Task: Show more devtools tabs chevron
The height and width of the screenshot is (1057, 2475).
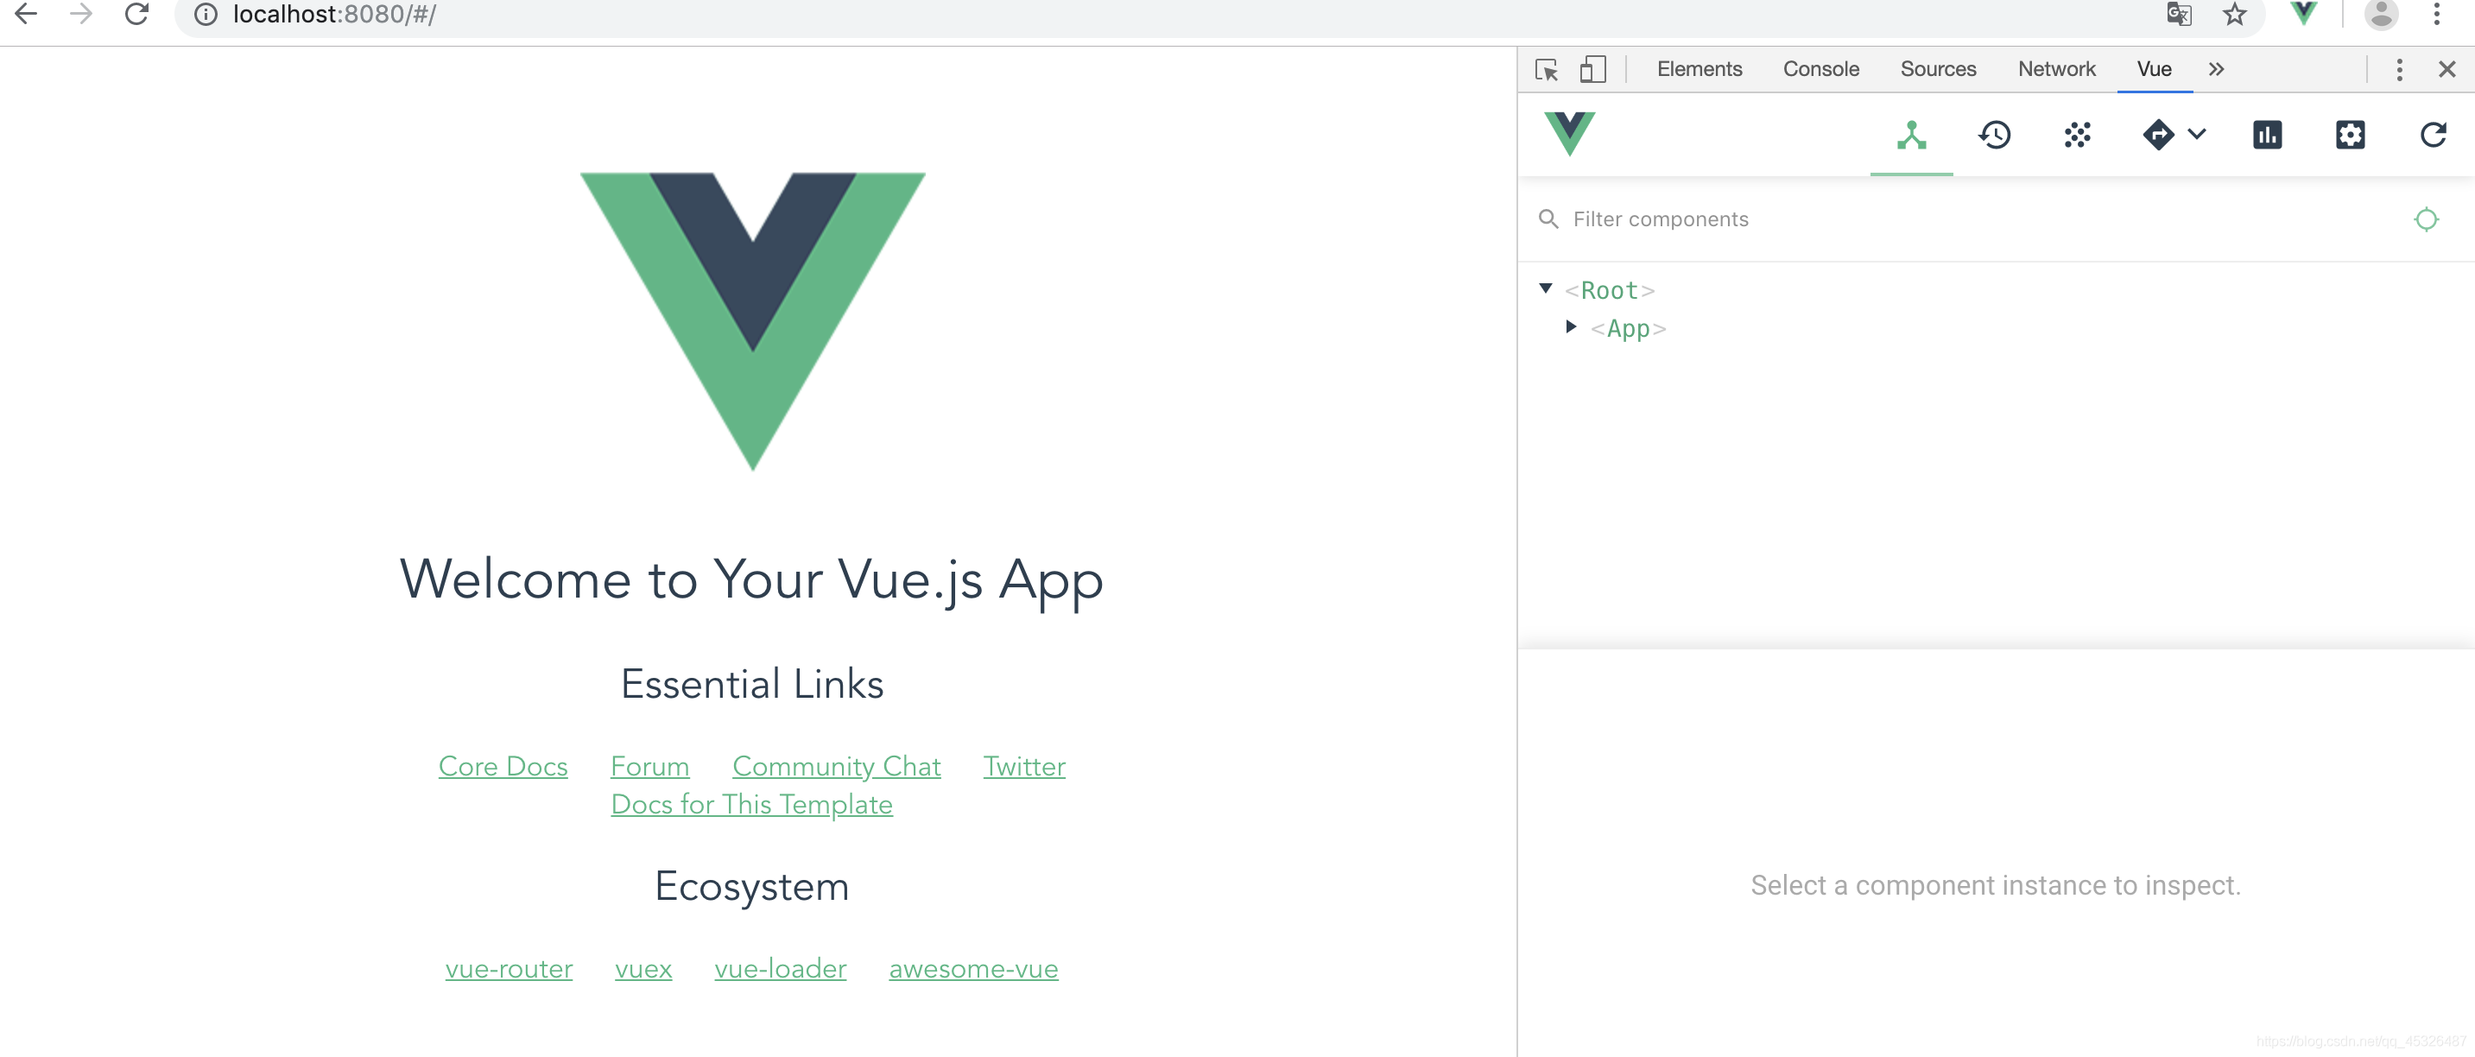Action: [x=2216, y=69]
